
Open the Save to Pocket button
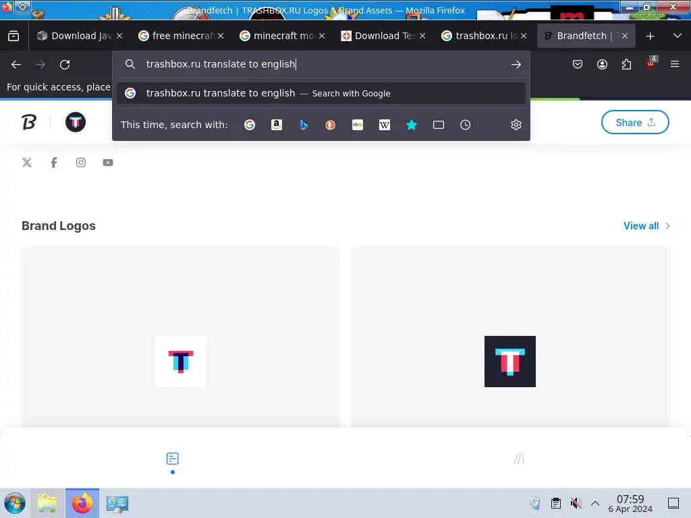pos(578,64)
